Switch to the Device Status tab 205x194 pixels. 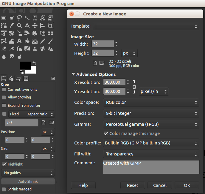tap(11, 79)
